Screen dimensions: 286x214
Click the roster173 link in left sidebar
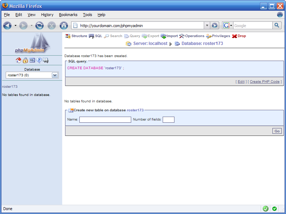(x=10, y=87)
